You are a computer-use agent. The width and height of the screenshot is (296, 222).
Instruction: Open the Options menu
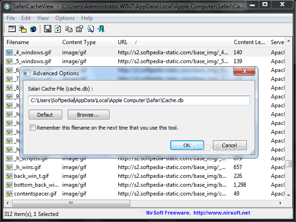65,18
